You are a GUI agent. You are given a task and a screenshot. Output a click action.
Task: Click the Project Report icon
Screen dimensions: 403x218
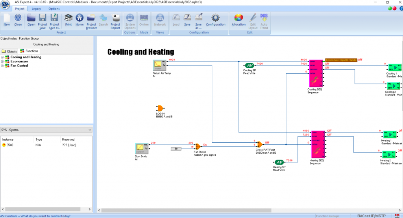pyautogui.click(x=115, y=20)
